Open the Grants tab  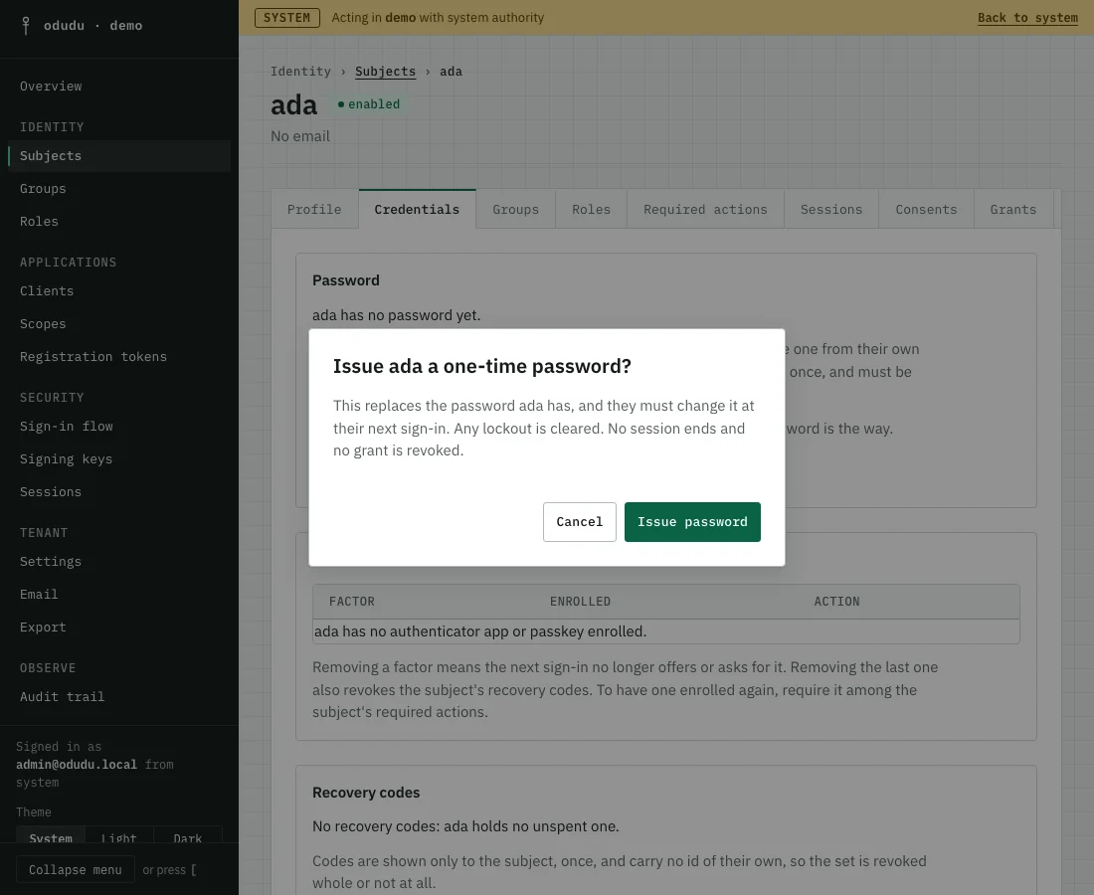(x=1013, y=209)
